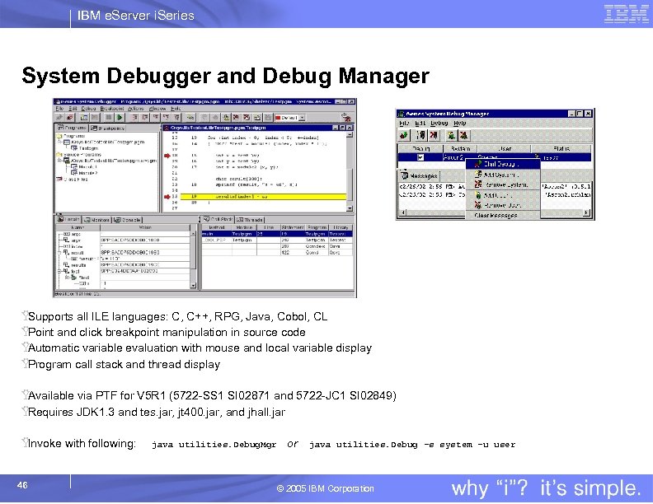This screenshot has height=504, width=653.
Task: Open the Breakpoint menu in System Debugger
Action: (x=110, y=109)
